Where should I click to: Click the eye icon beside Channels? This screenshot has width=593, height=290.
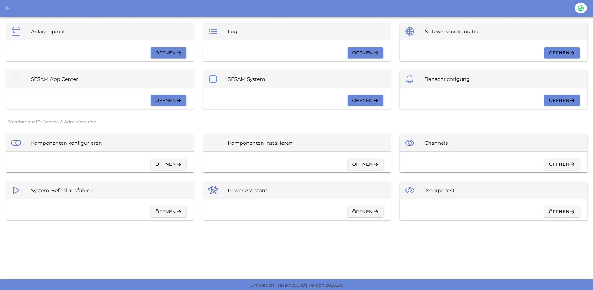(410, 143)
